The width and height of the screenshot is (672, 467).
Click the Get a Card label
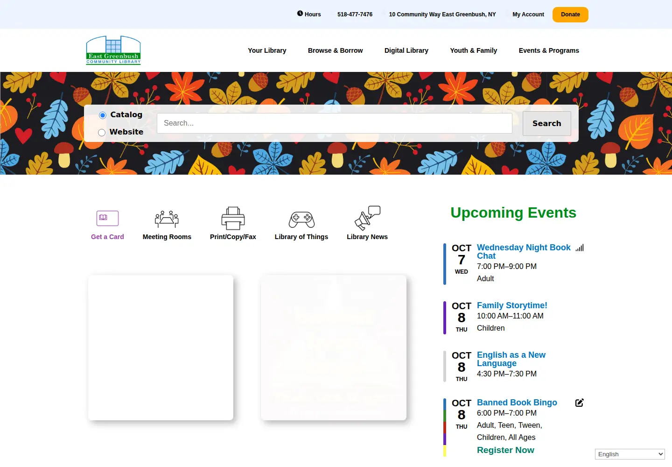tap(107, 237)
